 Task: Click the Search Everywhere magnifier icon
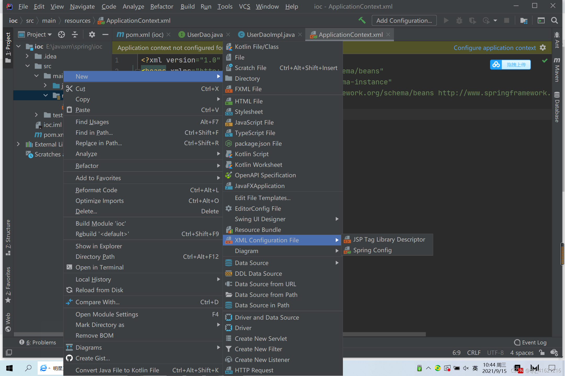coord(554,20)
